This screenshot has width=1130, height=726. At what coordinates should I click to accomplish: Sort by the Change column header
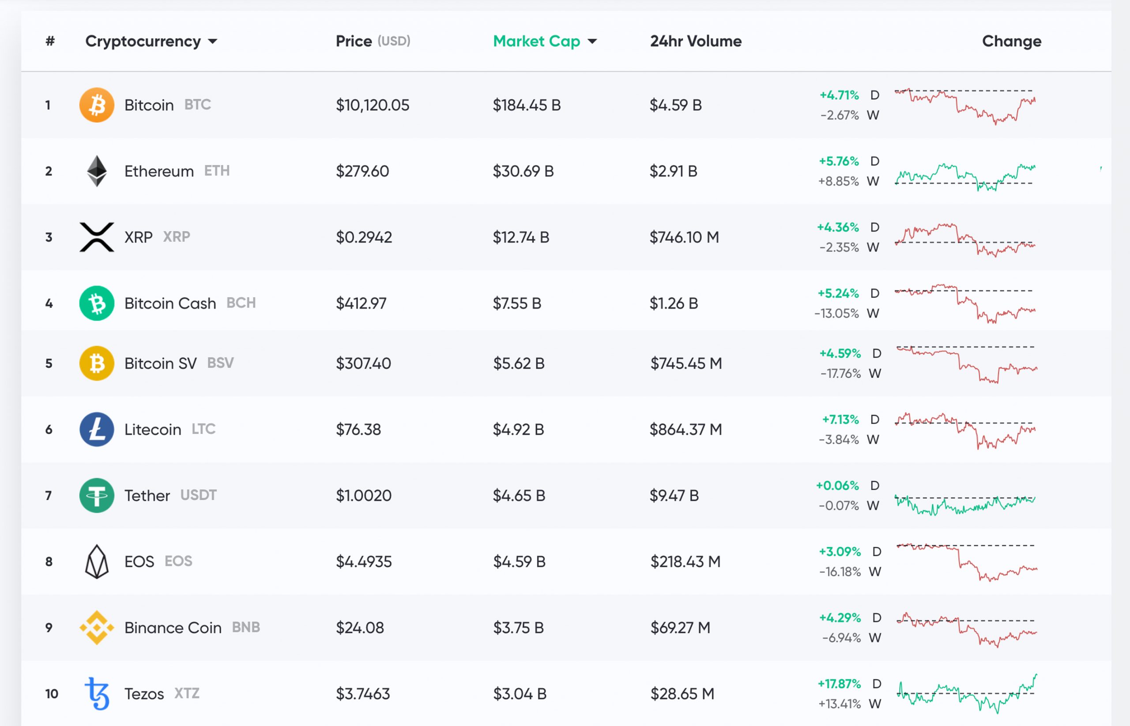pyautogui.click(x=1012, y=41)
